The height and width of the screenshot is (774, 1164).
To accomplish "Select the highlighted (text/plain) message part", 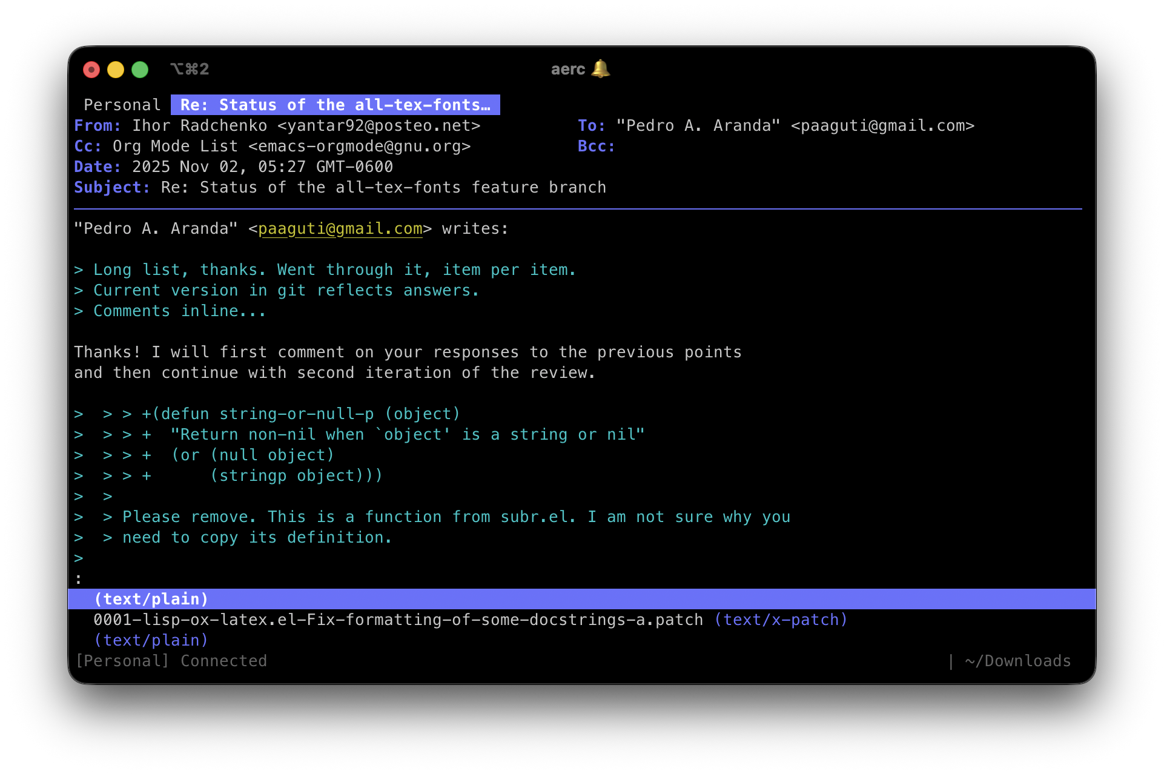I will pyautogui.click(x=151, y=598).
